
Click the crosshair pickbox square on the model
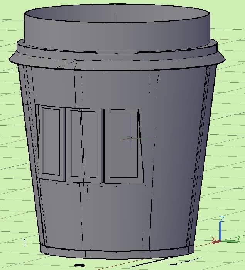[130, 138]
